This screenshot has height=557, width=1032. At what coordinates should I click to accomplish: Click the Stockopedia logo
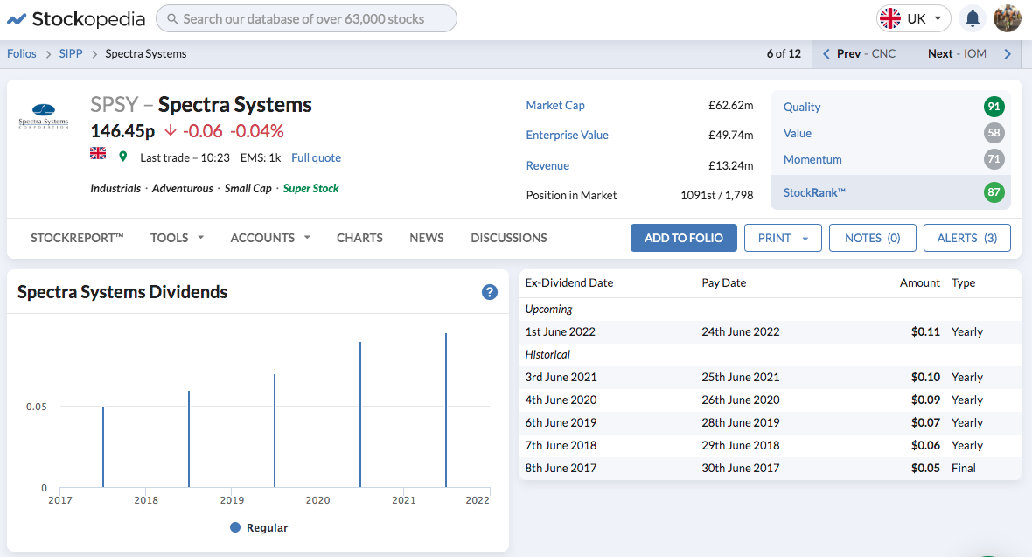click(76, 19)
